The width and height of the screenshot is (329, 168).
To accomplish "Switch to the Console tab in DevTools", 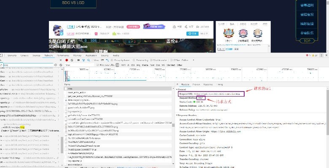I will (25, 55).
